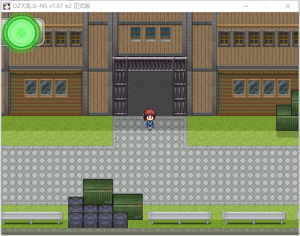Click the dark gateway entrance behind the girl

(x=150, y=93)
